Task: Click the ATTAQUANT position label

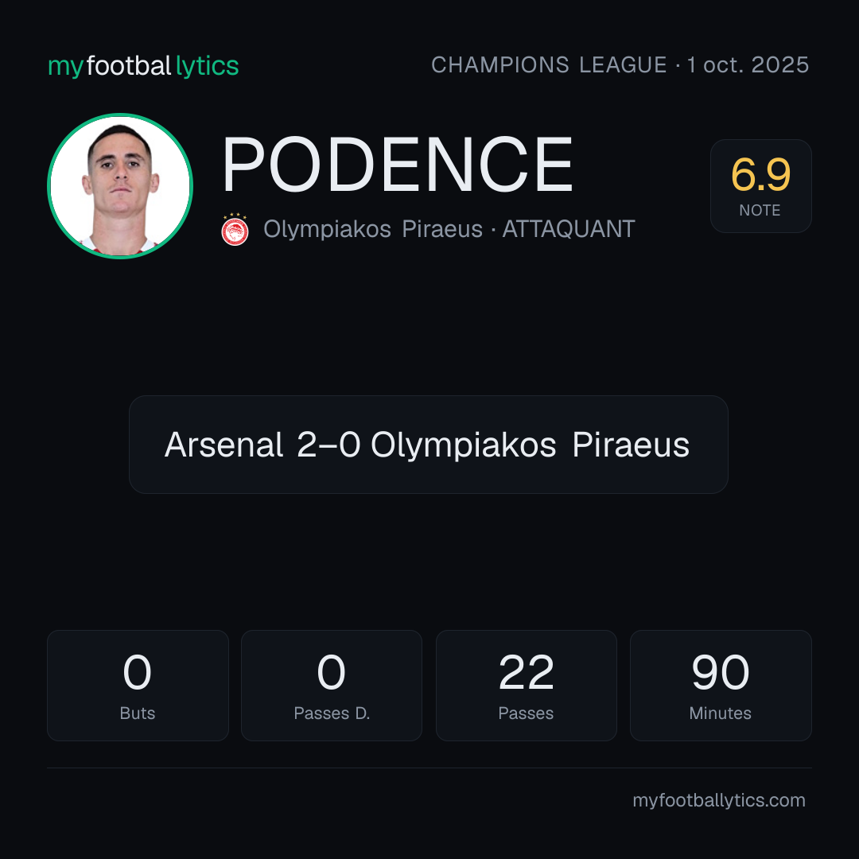Action: coord(569,229)
